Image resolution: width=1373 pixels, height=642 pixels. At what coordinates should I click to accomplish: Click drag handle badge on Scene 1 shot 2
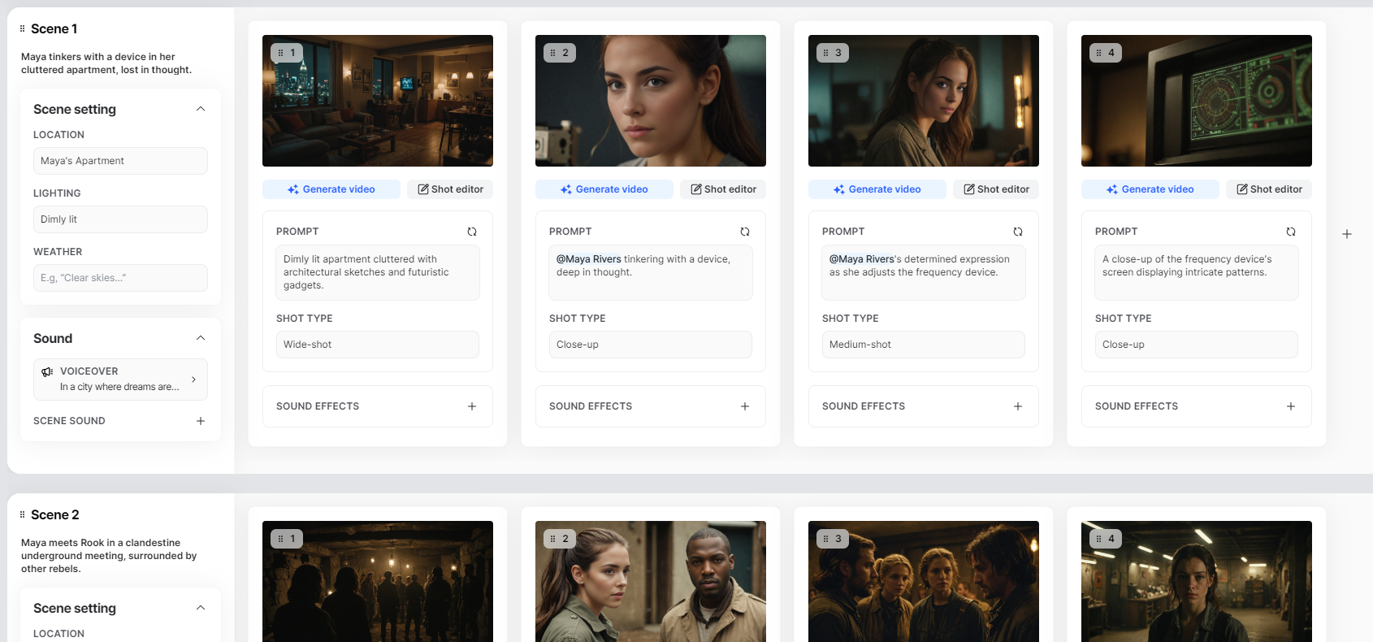(560, 53)
